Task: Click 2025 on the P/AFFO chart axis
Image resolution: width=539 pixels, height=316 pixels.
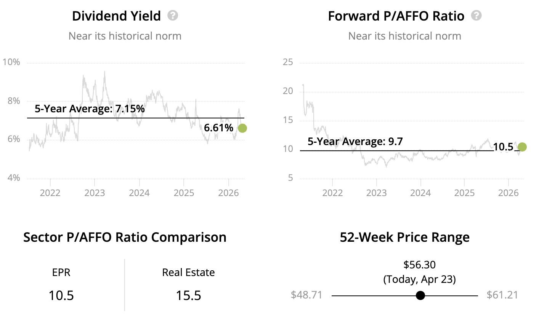Action: click(x=464, y=193)
